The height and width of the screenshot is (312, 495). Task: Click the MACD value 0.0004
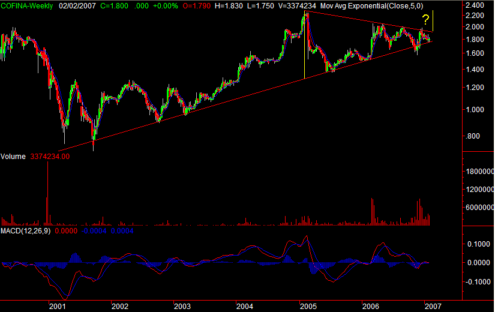coord(122,231)
